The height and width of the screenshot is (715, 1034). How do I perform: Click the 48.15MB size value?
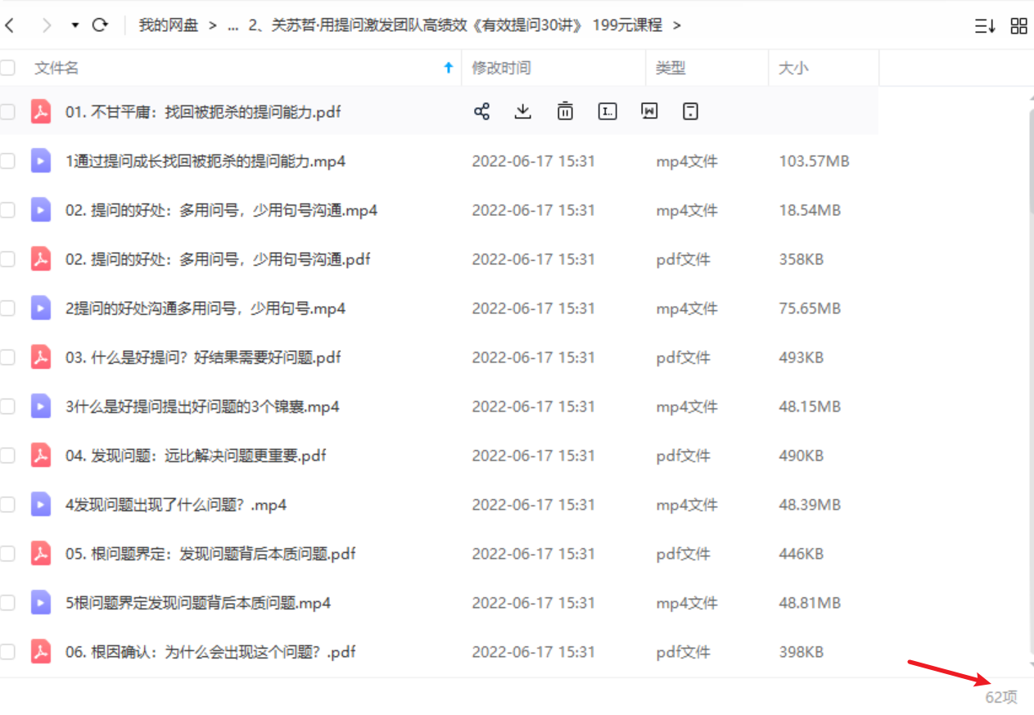810,407
